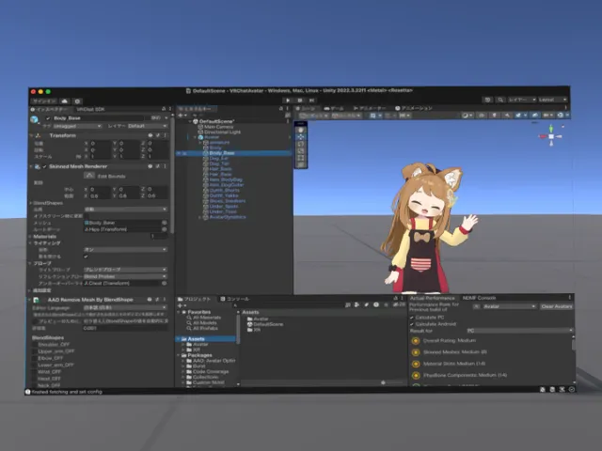Select the Rect tool in scene
The width and height of the screenshot is (602, 451).
(x=301, y=158)
